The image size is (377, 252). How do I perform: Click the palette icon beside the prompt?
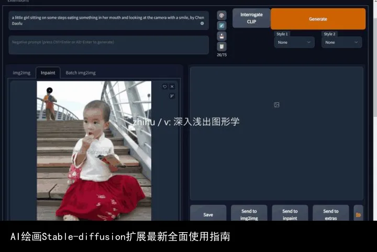tap(221, 16)
